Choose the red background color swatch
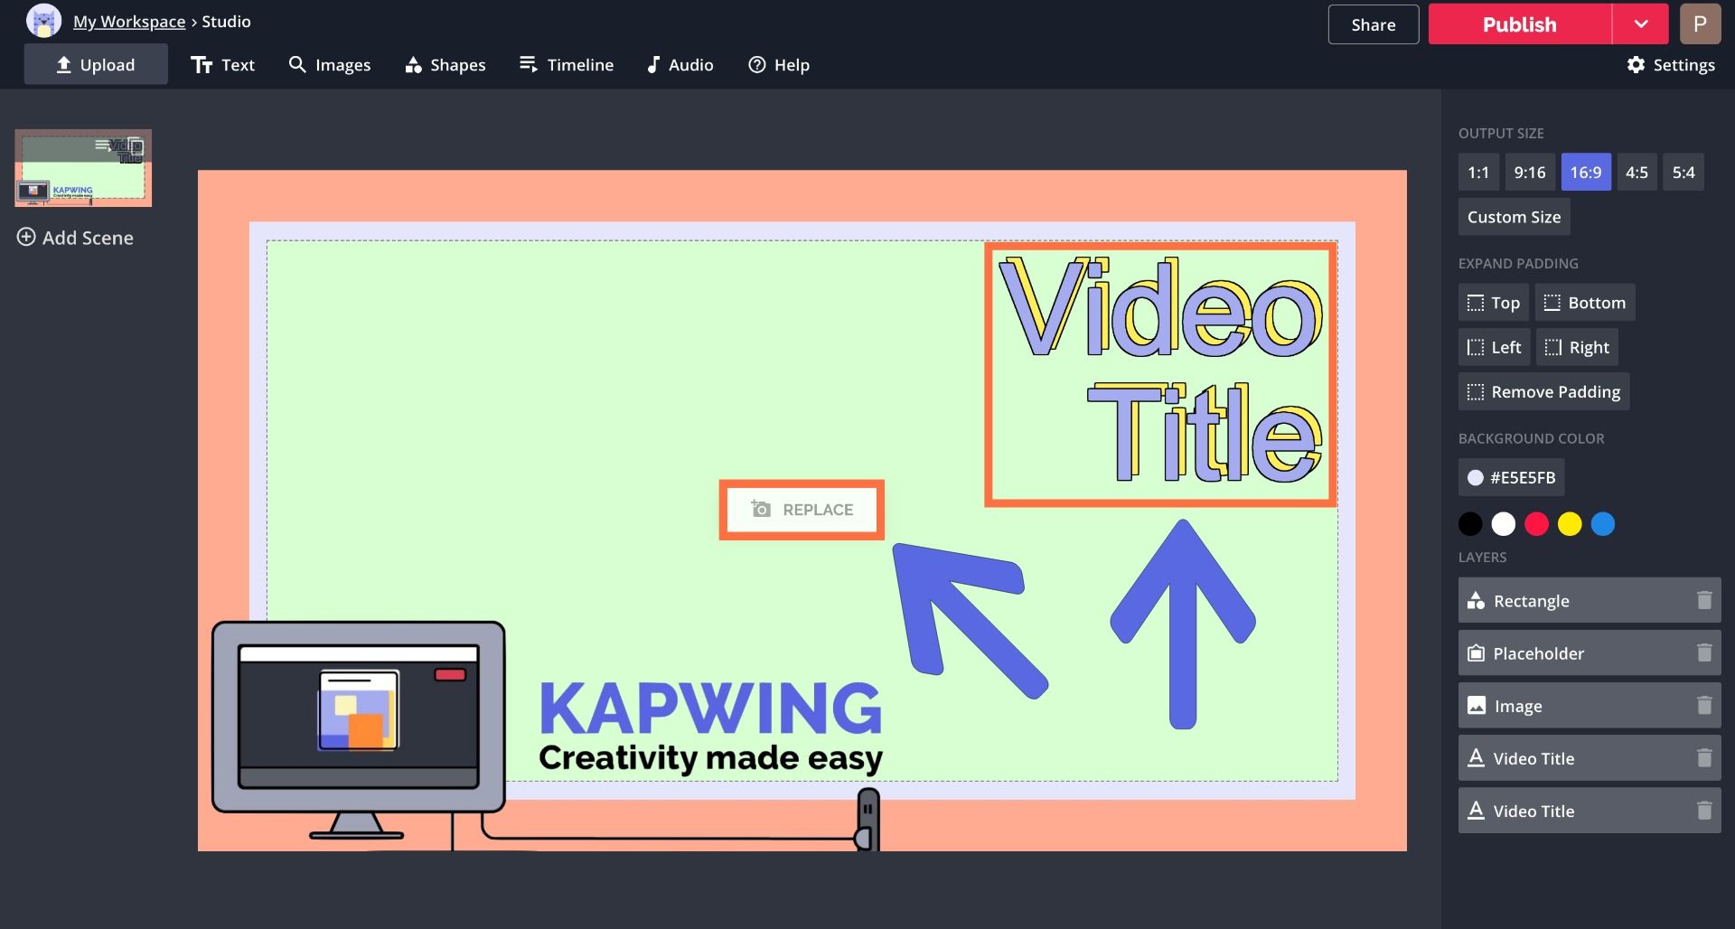 point(1536,524)
